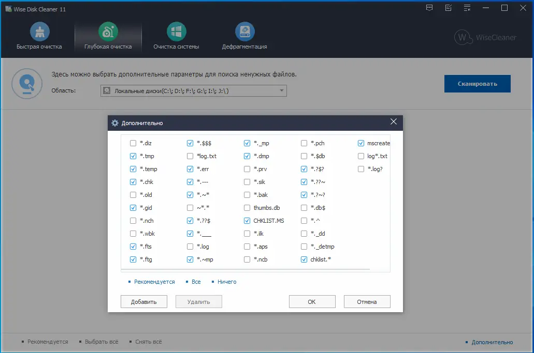Enable the *.prv checkbox

coord(247,169)
